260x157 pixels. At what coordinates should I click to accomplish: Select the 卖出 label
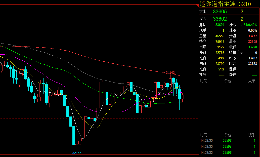[203, 12]
